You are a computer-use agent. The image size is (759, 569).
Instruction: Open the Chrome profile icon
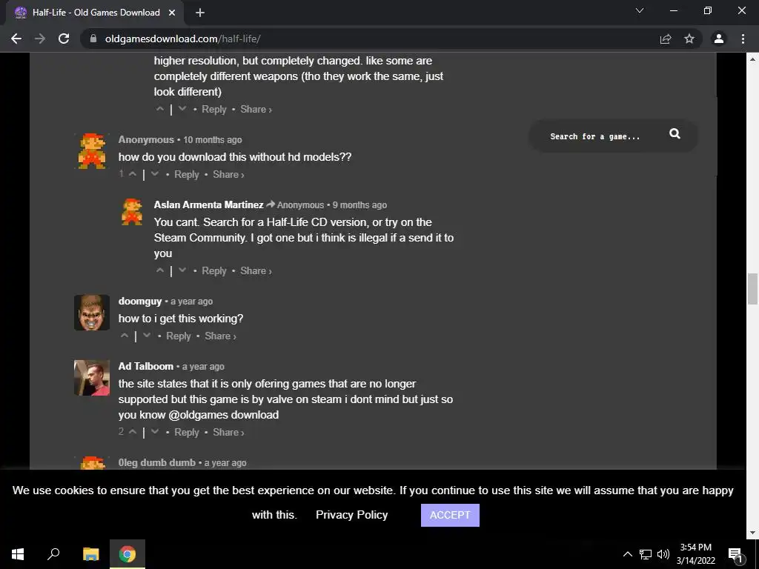click(719, 39)
